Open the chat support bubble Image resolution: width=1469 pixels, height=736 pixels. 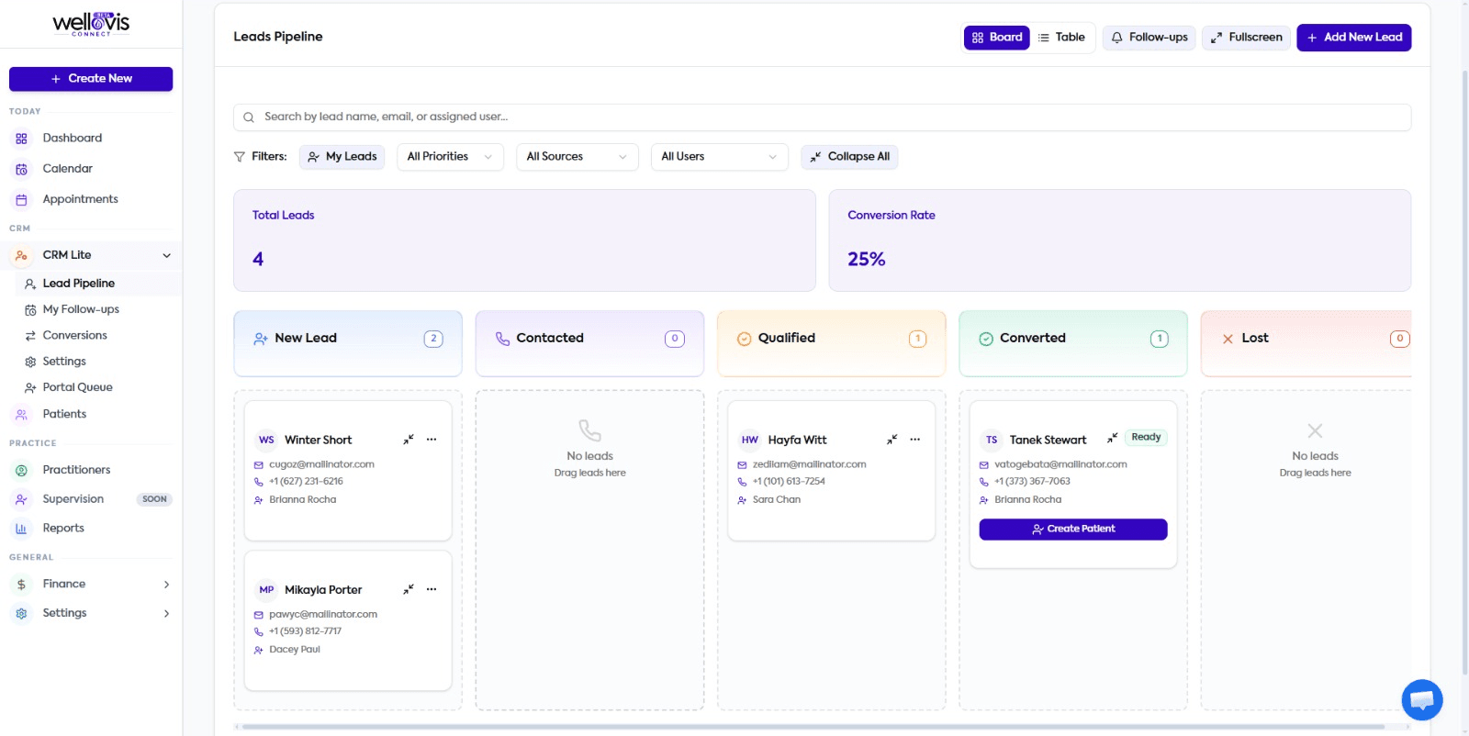click(x=1421, y=700)
